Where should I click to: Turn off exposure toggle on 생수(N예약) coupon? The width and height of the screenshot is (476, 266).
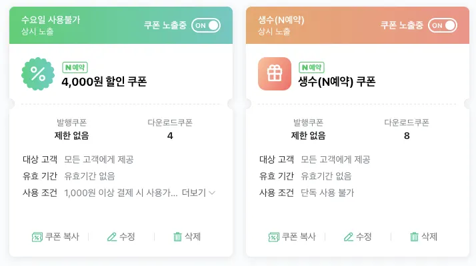coord(443,25)
